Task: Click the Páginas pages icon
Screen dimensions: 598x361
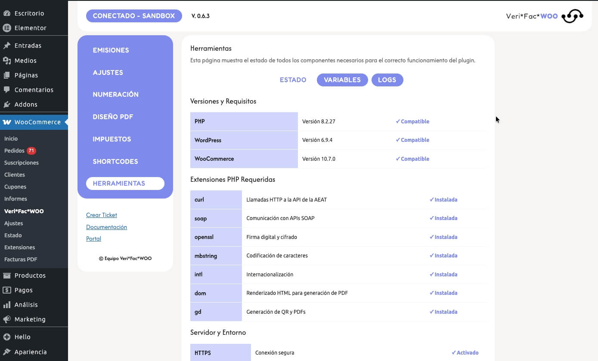Action: (x=7, y=75)
